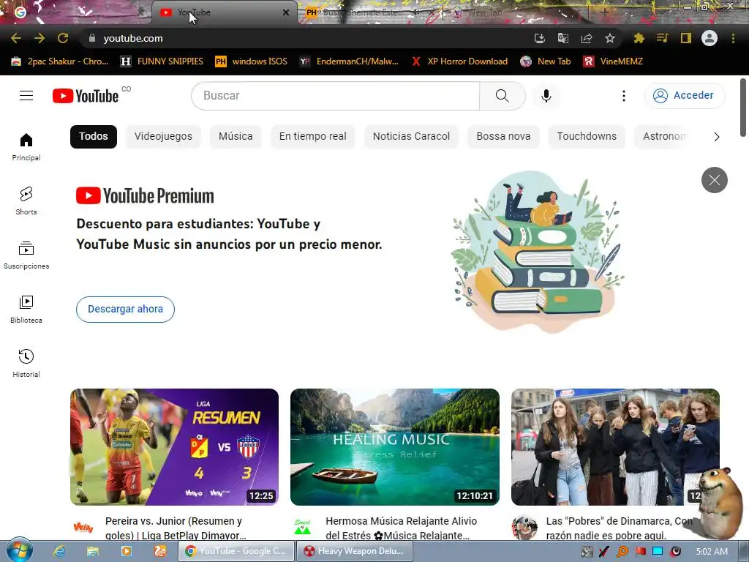Click Windows Start button
The height and width of the screenshot is (562, 749).
(x=20, y=550)
